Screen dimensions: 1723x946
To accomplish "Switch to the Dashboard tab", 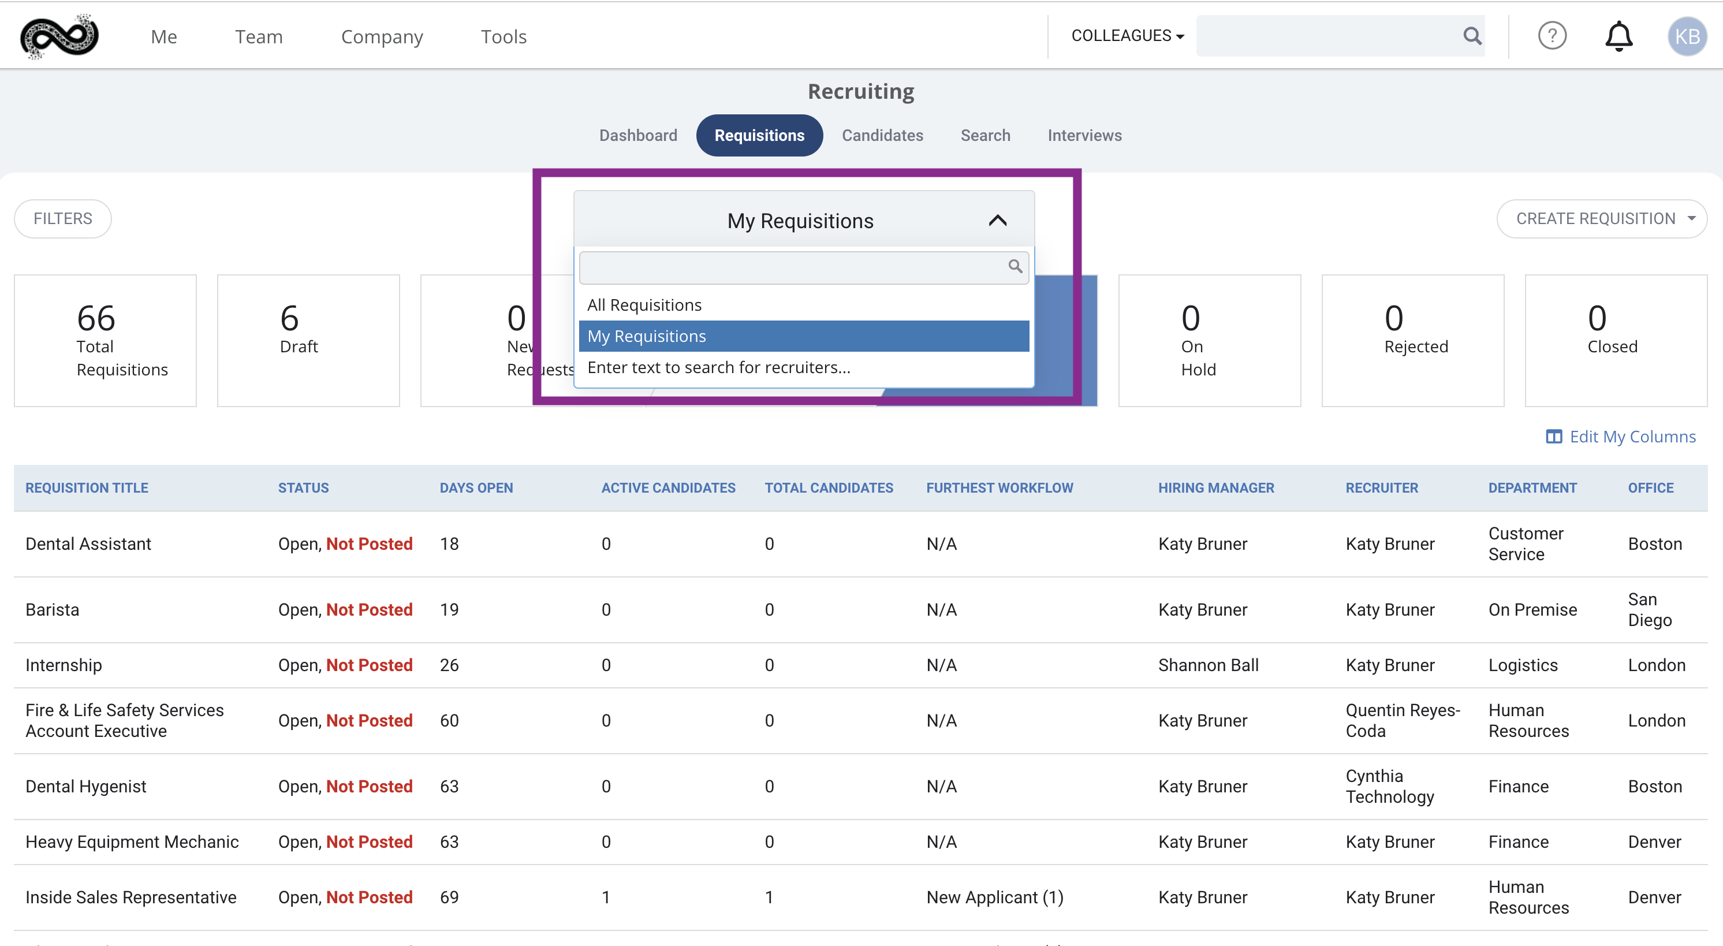I will [638, 136].
